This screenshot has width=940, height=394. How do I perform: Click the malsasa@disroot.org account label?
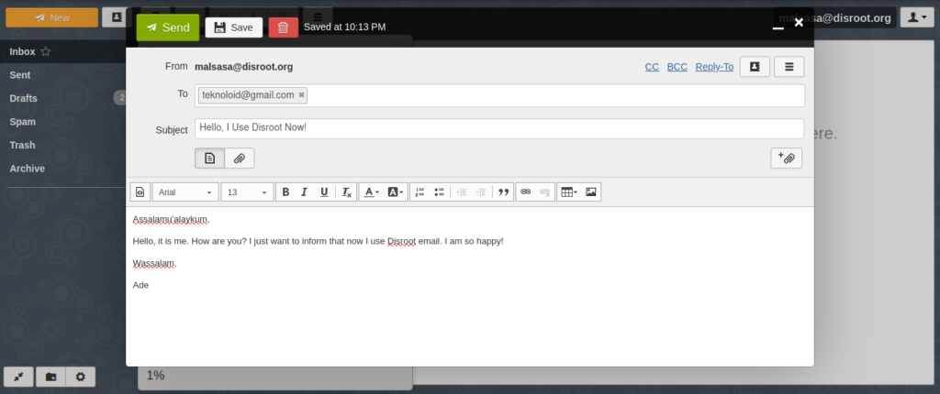(835, 18)
